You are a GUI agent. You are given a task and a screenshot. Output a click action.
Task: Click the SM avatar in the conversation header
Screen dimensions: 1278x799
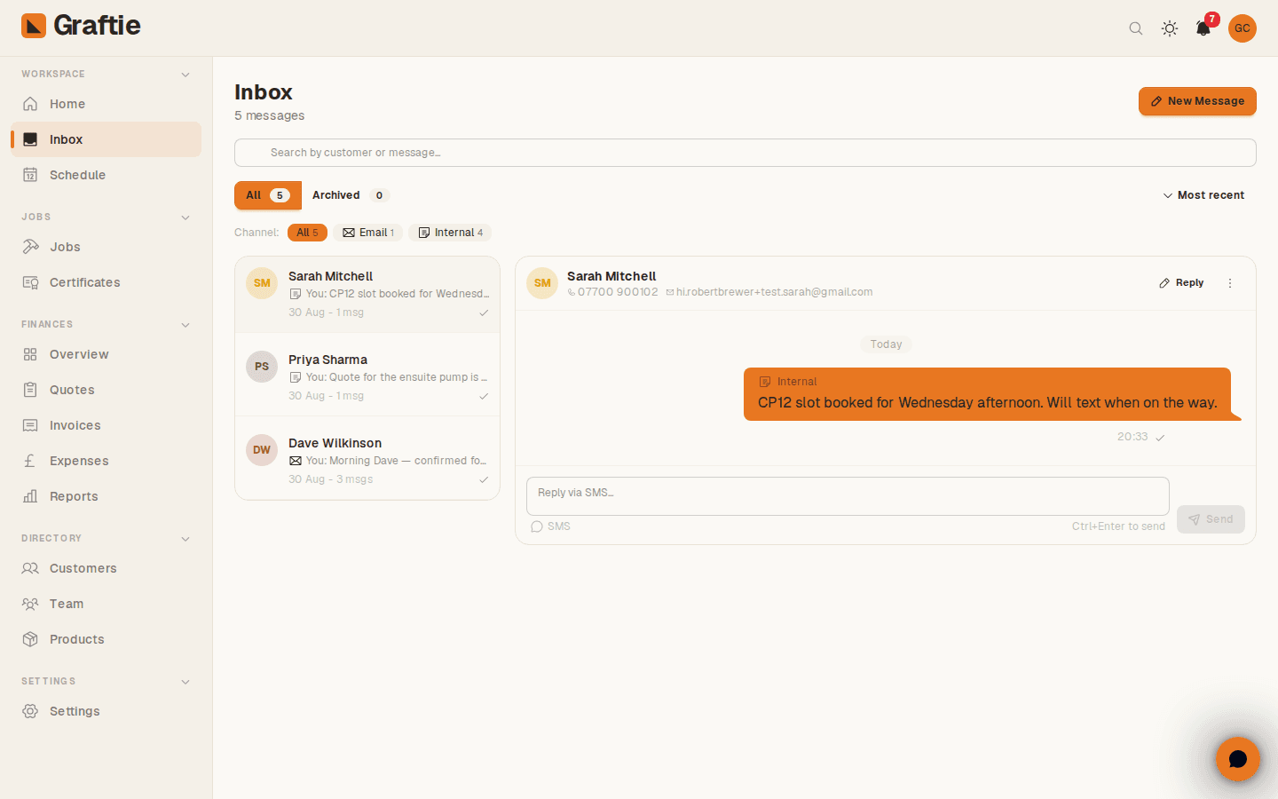[542, 283]
